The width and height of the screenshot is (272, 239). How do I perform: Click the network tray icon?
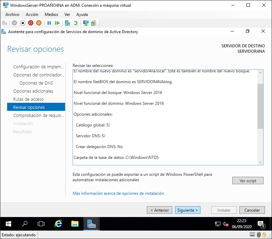pyautogui.click(x=217, y=224)
